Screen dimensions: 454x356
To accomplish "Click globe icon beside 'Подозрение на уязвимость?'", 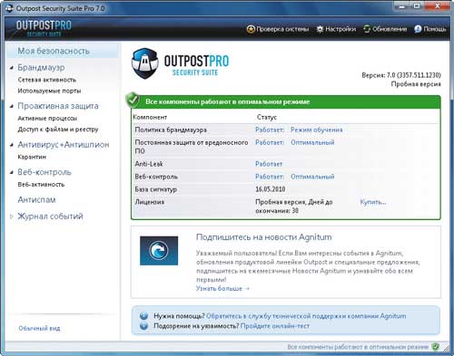I will [x=144, y=326].
